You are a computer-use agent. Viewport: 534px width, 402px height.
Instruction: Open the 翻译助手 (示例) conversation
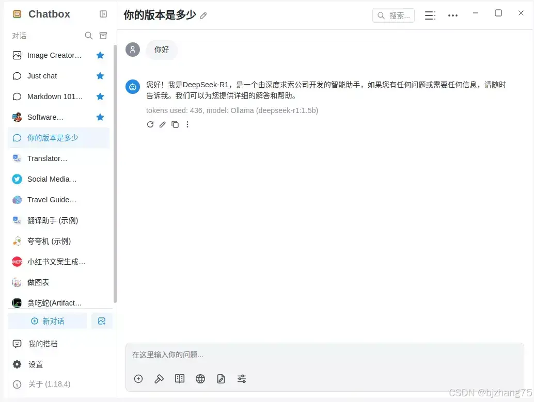58,220
